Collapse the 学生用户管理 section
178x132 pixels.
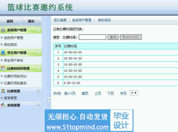click(38, 53)
